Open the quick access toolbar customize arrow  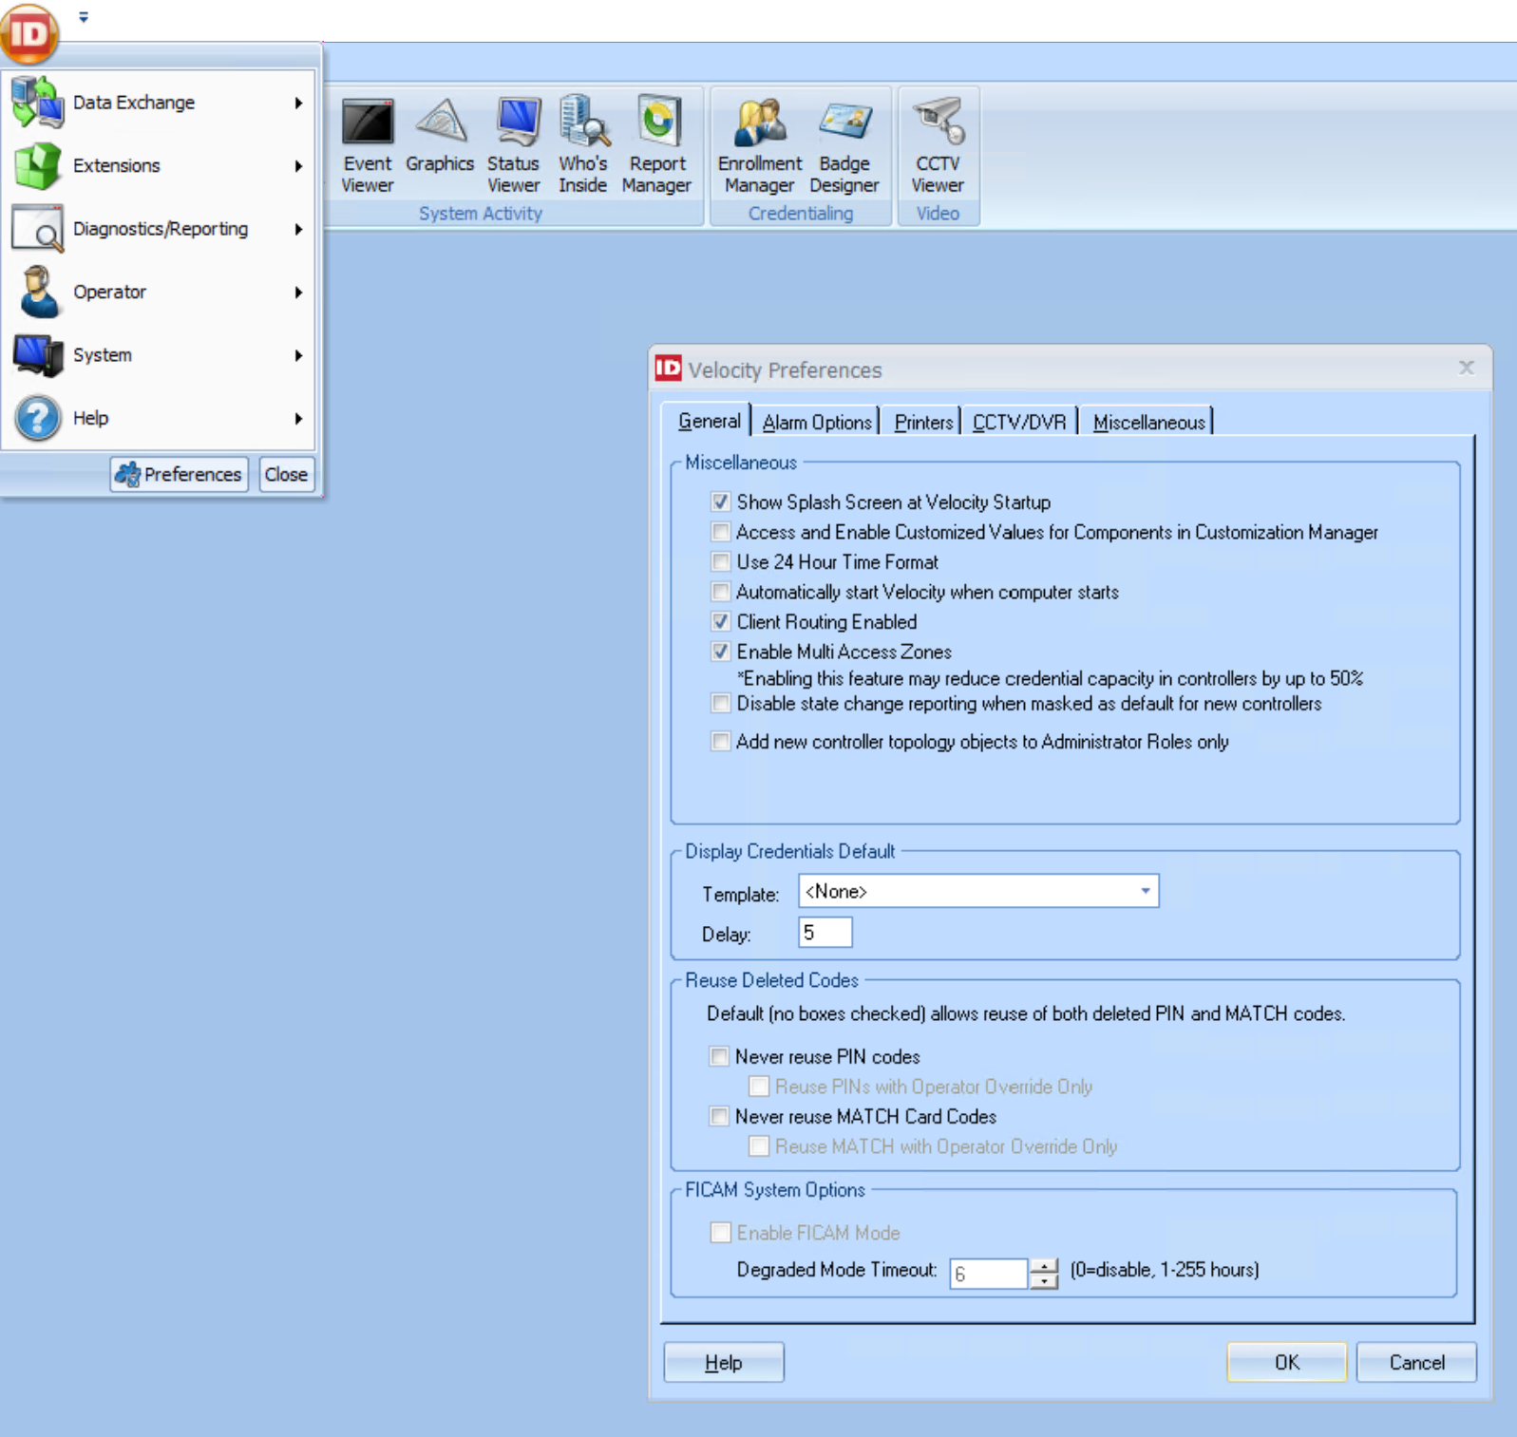84,17
